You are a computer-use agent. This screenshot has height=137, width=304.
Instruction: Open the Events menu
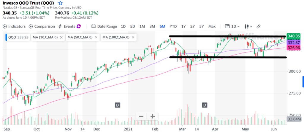click(69, 27)
